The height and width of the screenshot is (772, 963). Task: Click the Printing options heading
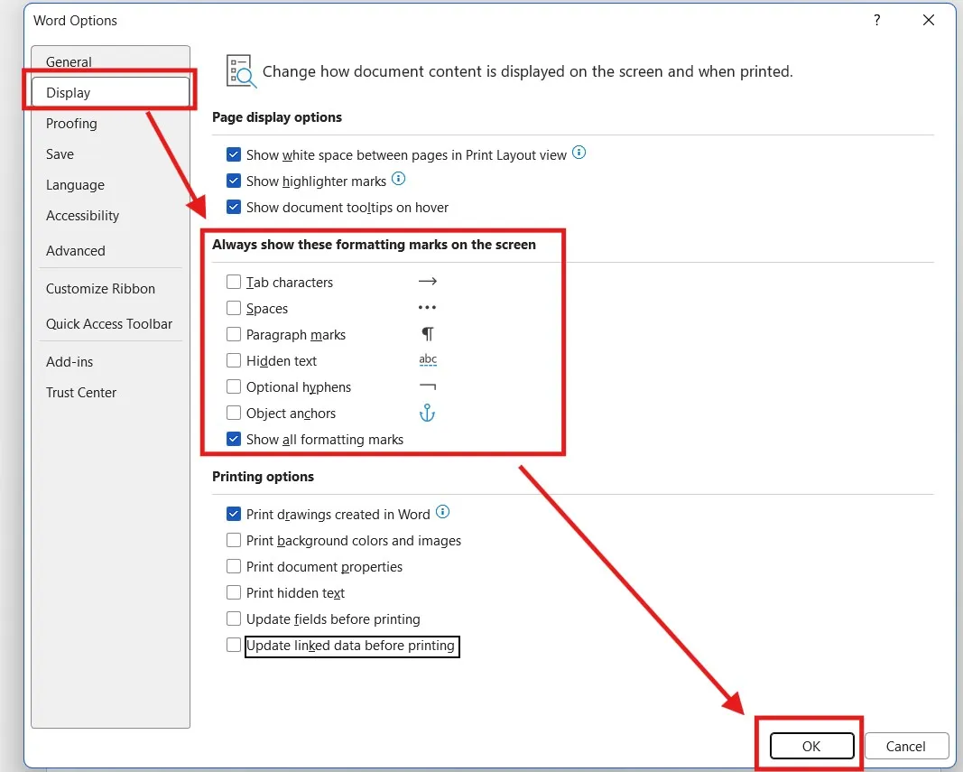coord(263,477)
